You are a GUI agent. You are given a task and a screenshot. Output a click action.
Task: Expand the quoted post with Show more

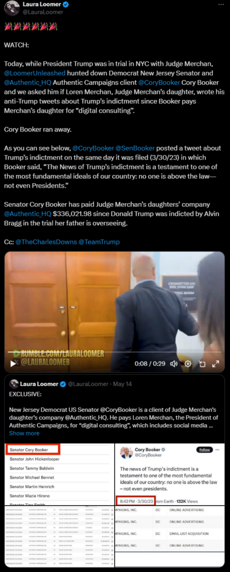(x=24, y=433)
